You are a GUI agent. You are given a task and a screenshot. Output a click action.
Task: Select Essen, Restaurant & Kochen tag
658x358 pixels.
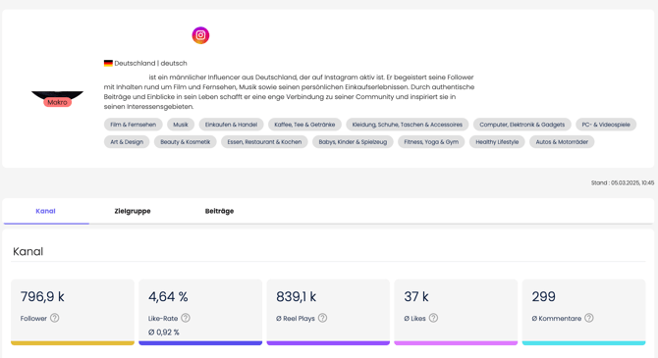(264, 141)
